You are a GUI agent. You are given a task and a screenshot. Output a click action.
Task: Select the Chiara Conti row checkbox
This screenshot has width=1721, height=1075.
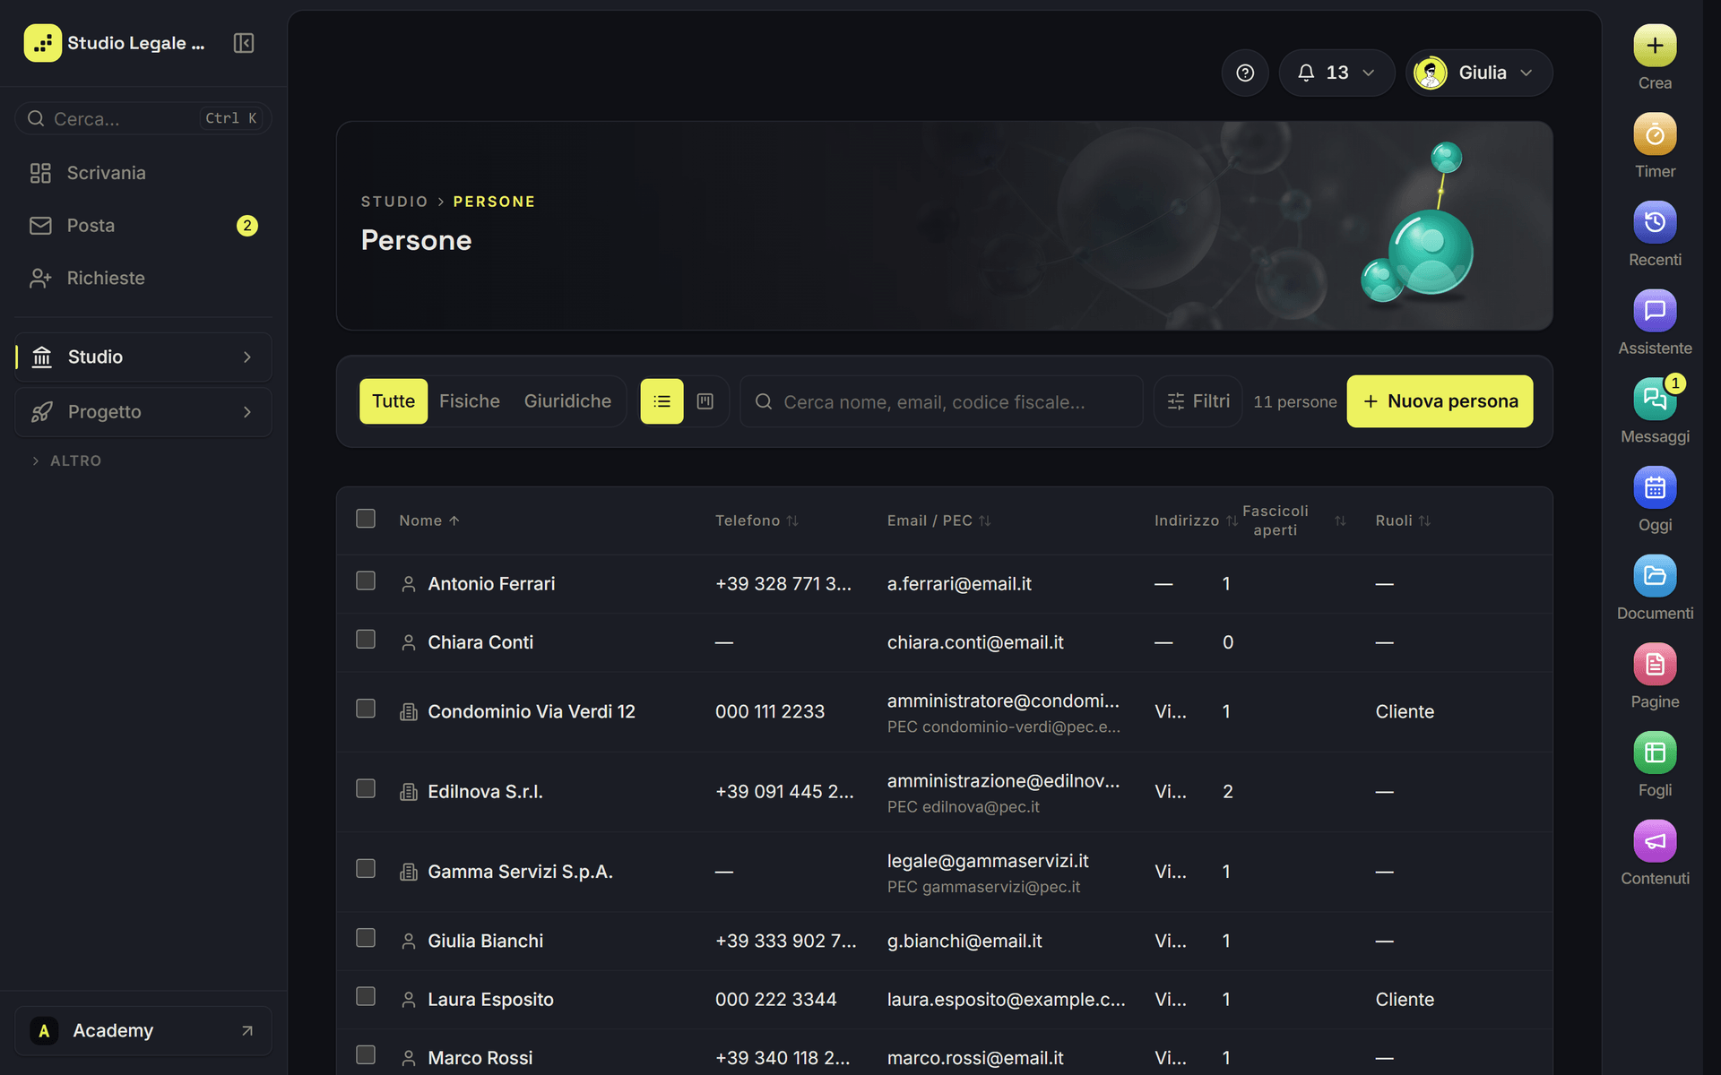tap(366, 639)
